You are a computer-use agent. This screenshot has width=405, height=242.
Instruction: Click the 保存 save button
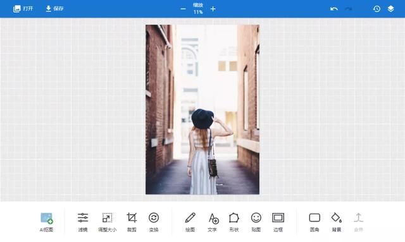coord(54,9)
